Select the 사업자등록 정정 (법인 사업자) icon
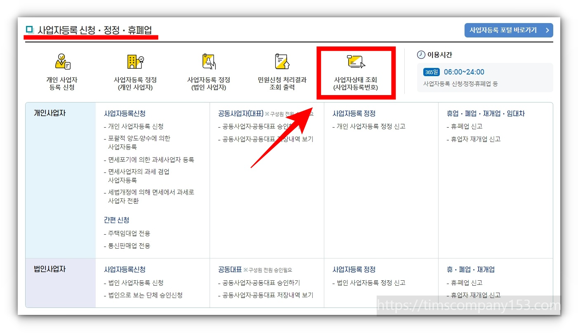Viewport: 578px width, 333px height. click(208, 62)
